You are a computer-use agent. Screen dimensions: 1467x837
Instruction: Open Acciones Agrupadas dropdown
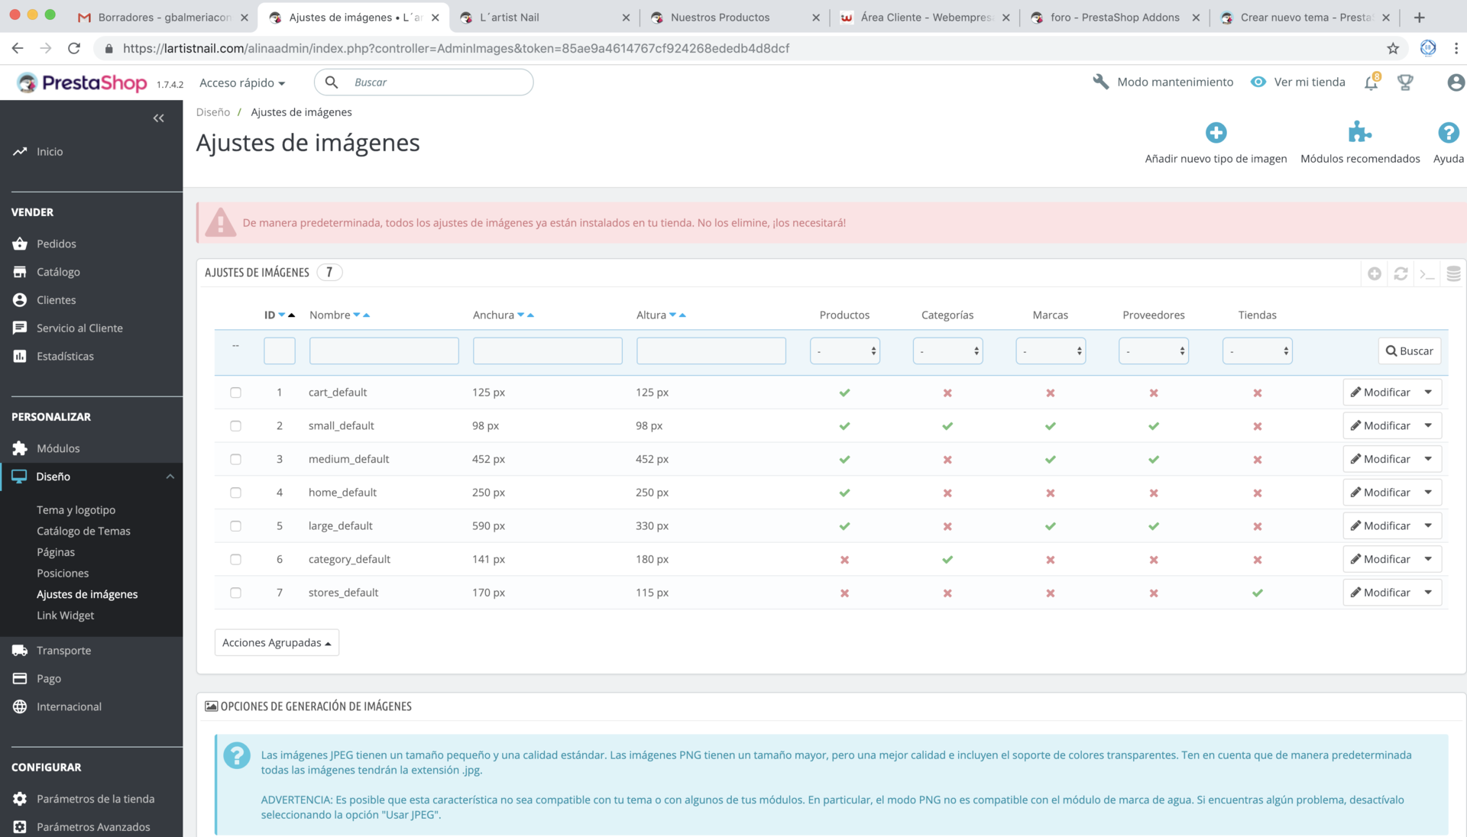277,643
